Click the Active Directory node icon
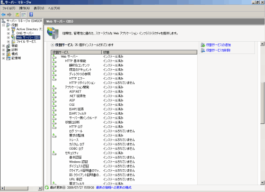The image size is (265, 192). click(13, 29)
